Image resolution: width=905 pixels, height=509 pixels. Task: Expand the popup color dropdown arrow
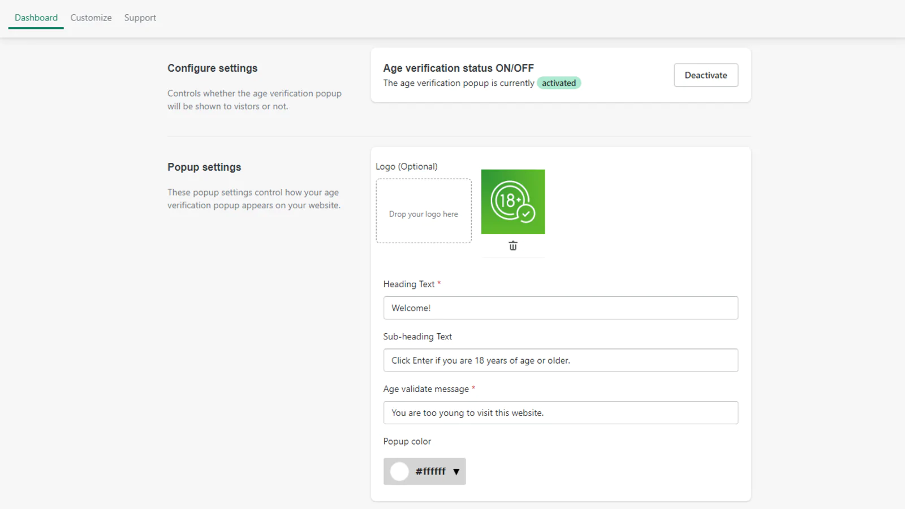click(x=456, y=472)
